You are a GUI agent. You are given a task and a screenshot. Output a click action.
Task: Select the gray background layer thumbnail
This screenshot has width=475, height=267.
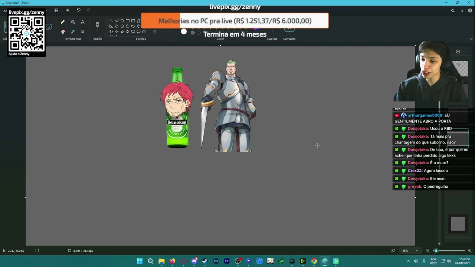point(458,224)
